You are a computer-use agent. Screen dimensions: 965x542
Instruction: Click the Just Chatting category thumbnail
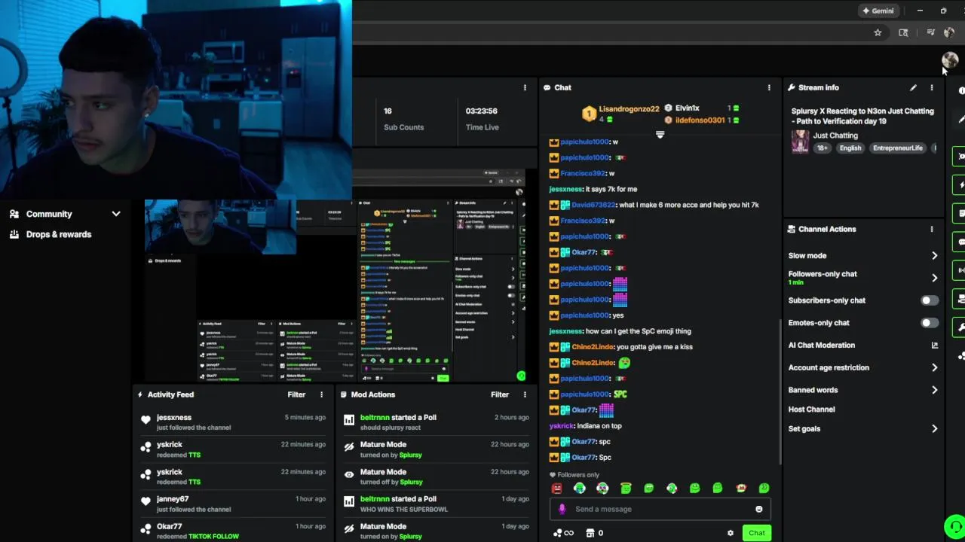(x=800, y=142)
